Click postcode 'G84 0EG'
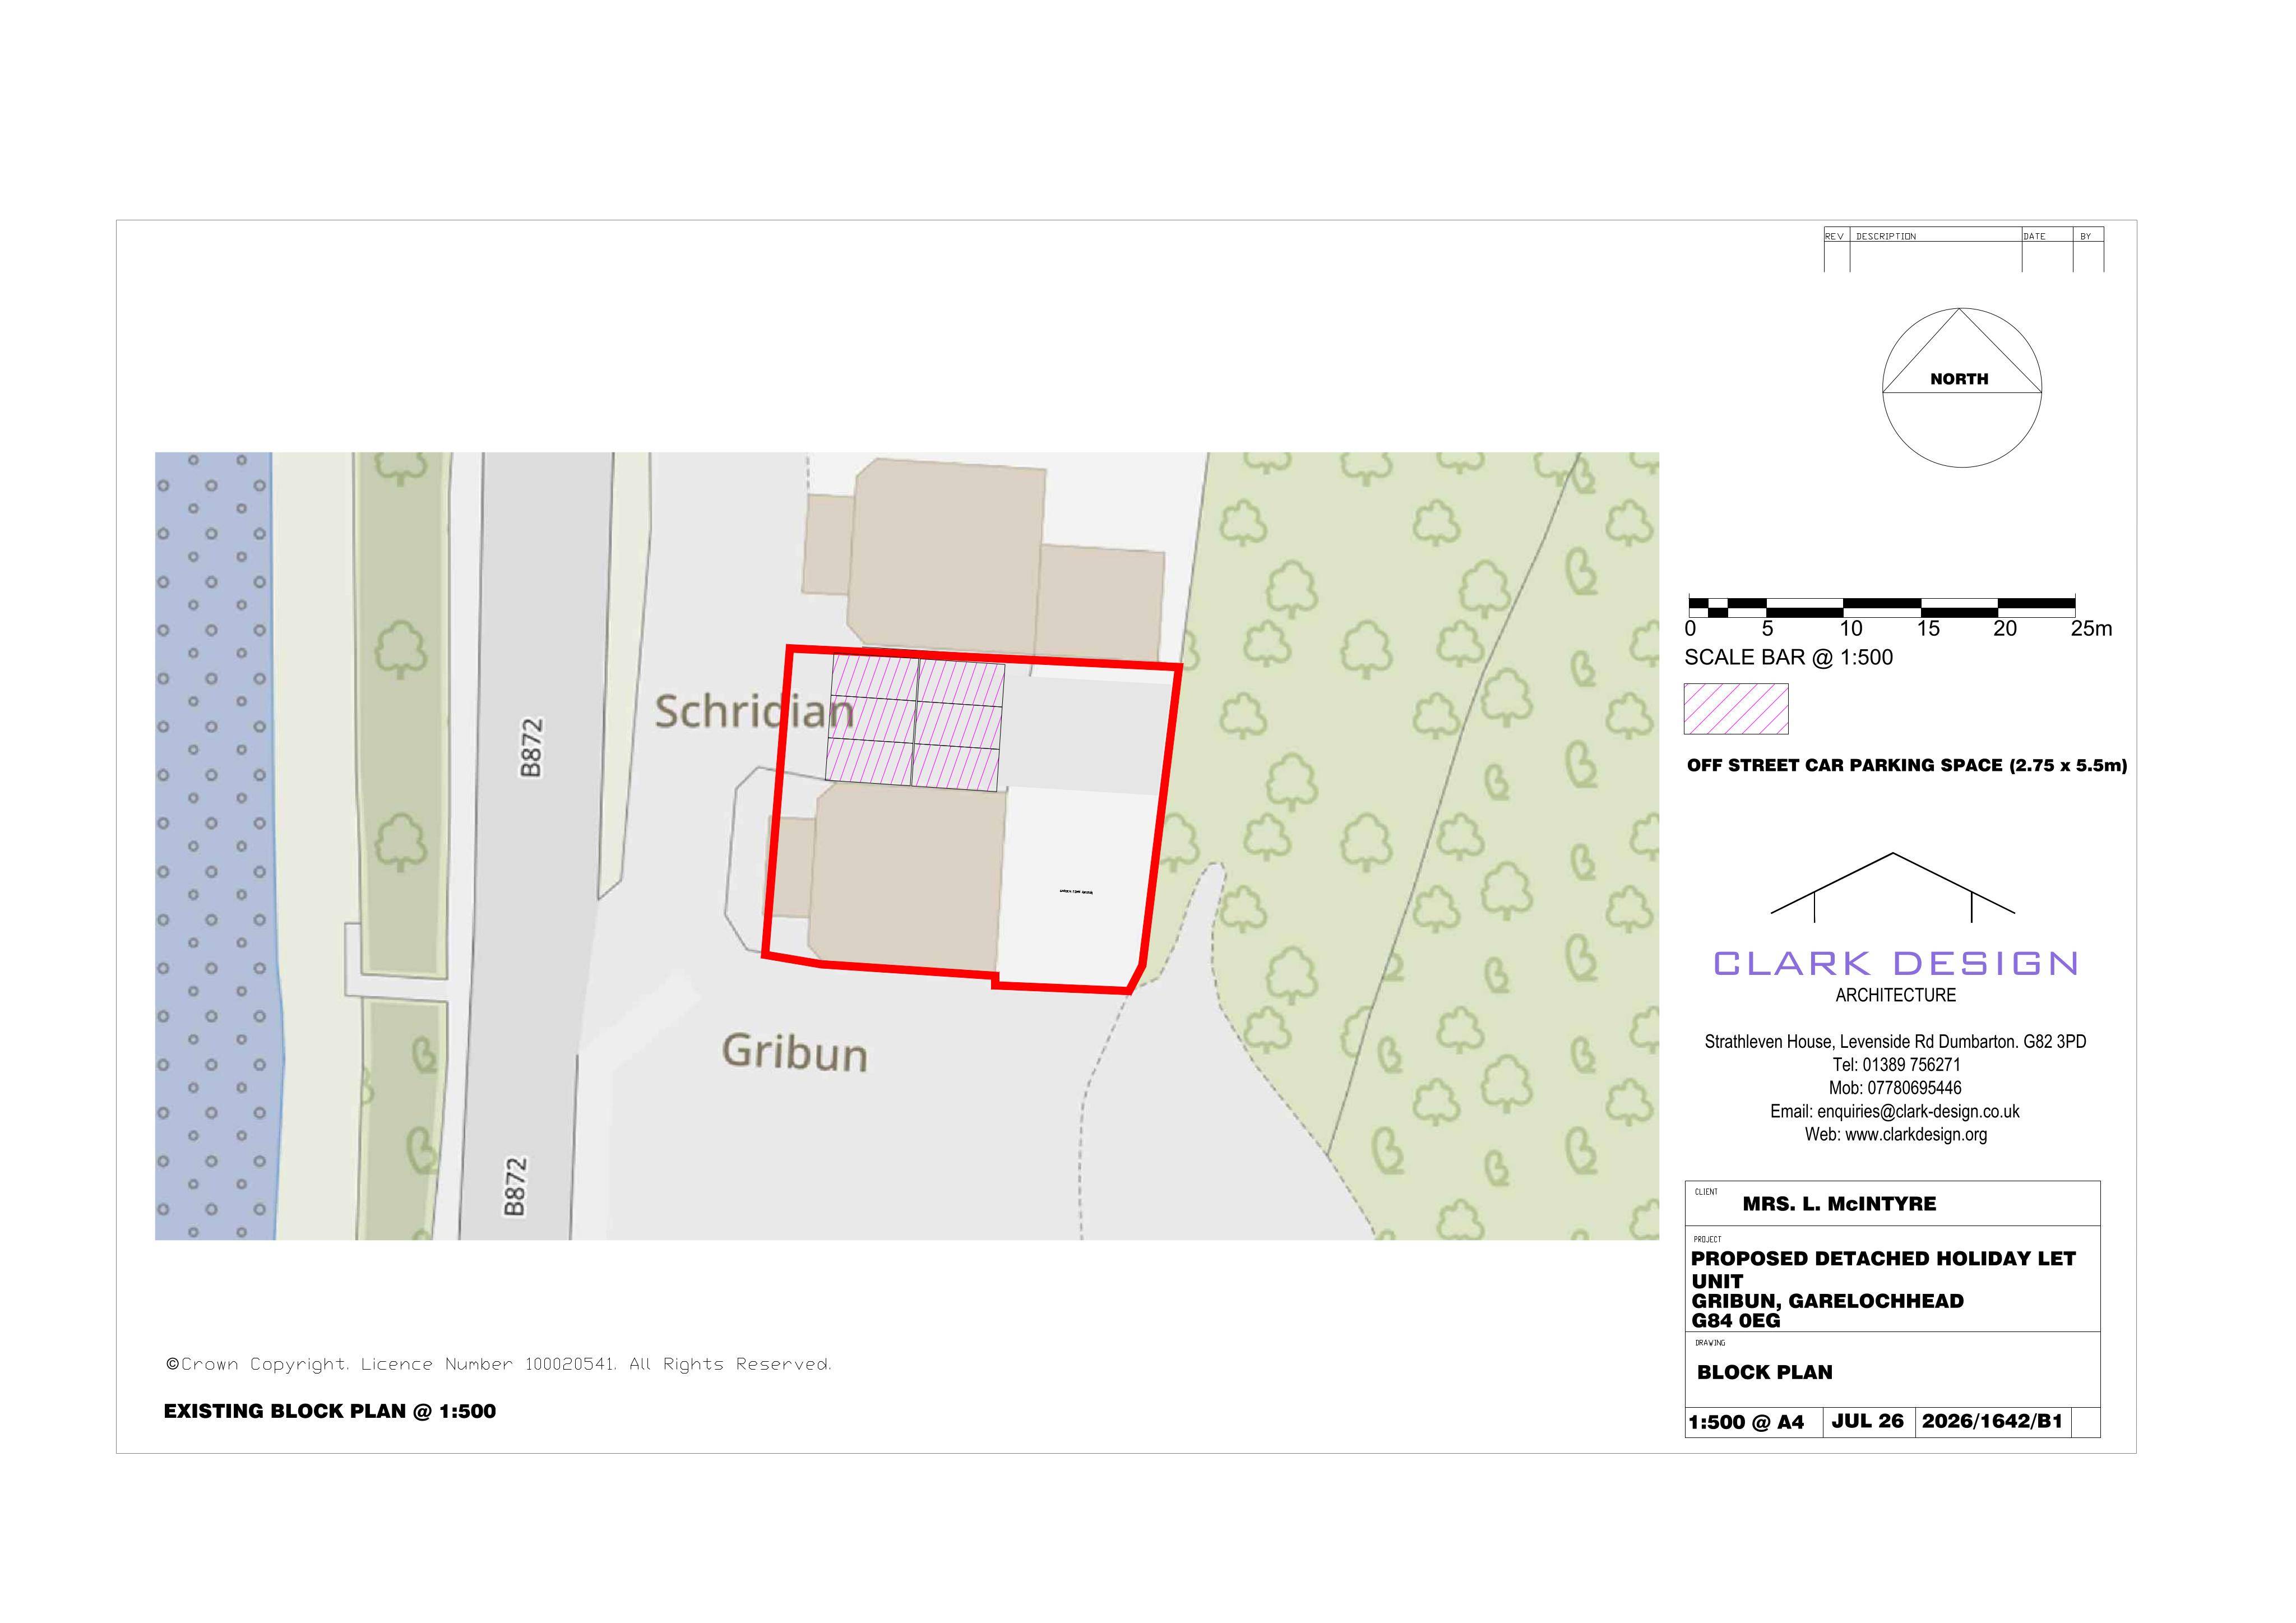Viewport: 2296px width, 1623px height. 1736,1322
